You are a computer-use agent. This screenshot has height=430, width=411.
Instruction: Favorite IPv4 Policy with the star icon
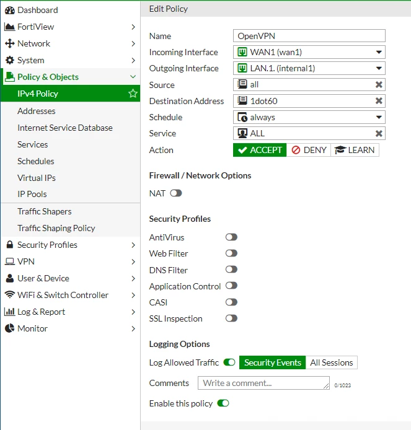133,94
